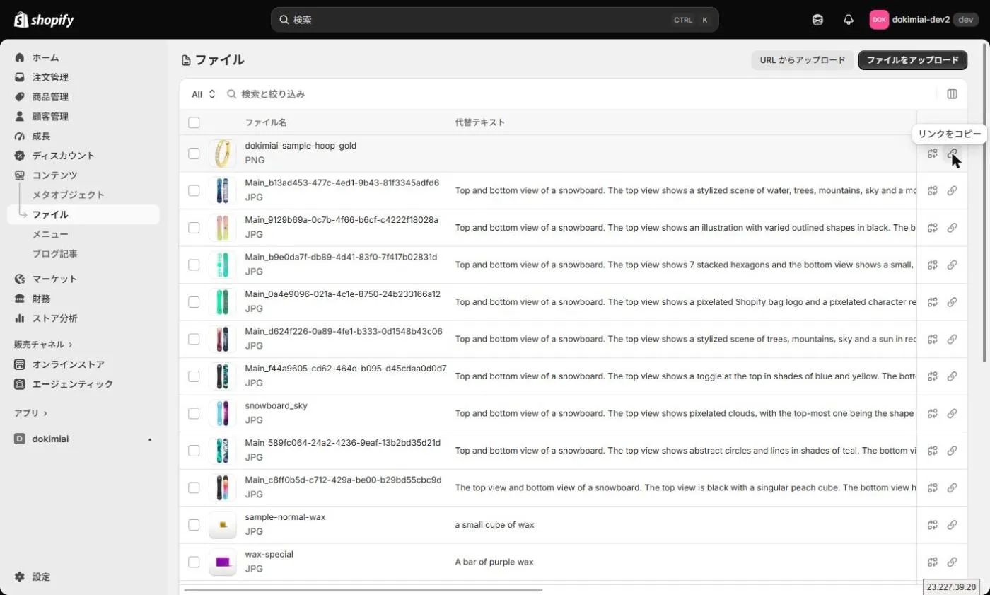The width and height of the screenshot is (990, 595).
Task: Click Upload files (ファイルをアップロード) button
Action: coord(913,60)
